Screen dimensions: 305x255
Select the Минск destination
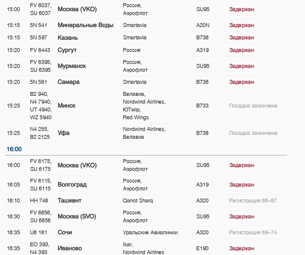click(x=66, y=106)
